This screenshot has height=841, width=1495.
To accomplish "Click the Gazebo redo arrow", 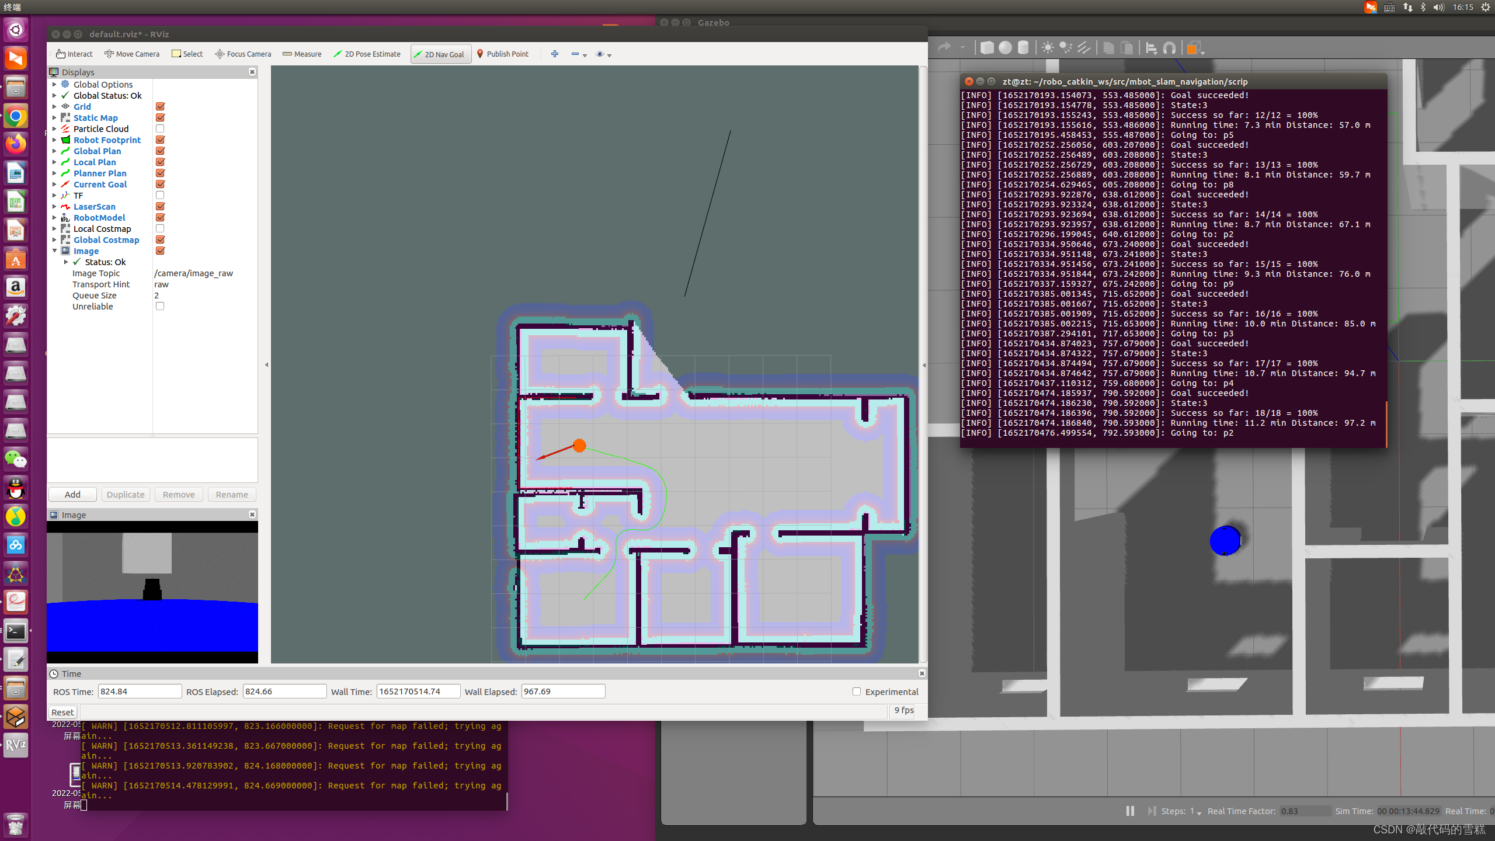I will coord(944,47).
